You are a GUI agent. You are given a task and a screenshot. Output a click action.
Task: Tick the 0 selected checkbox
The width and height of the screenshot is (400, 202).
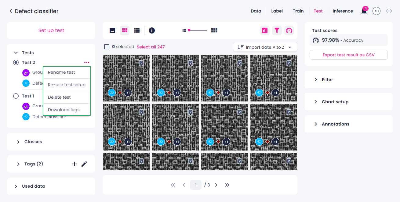pos(107,47)
